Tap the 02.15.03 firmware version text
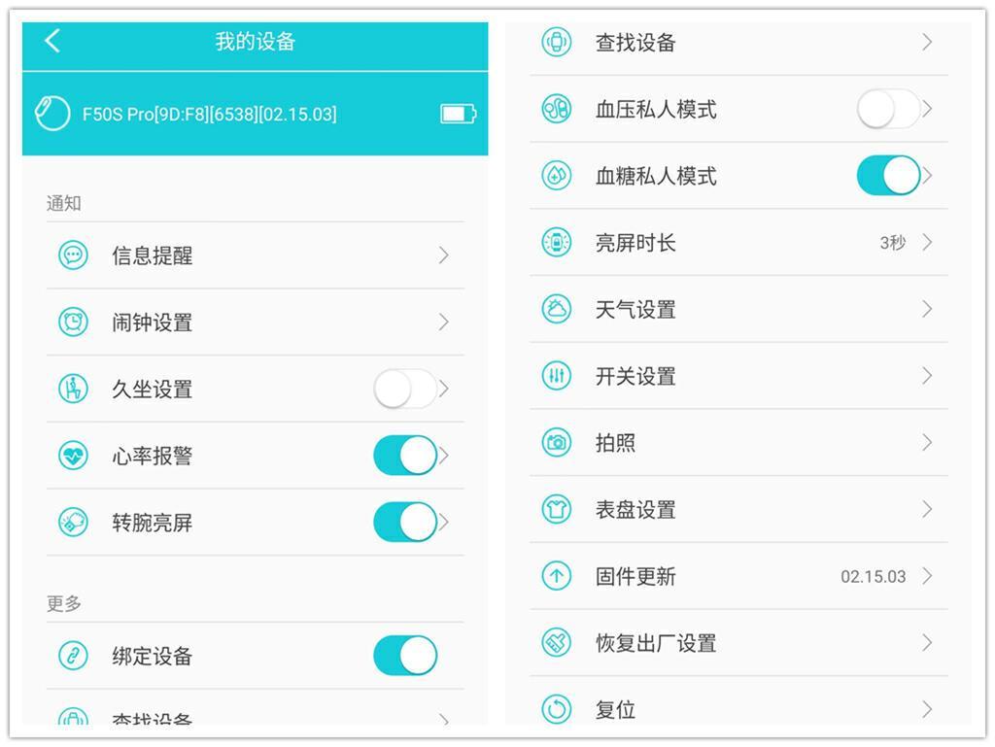The height and width of the screenshot is (747, 995). pyautogui.click(x=873, y=577)
